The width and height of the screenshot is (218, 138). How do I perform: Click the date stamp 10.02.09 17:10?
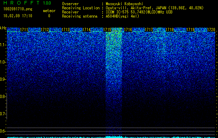[x=18, y=16]
